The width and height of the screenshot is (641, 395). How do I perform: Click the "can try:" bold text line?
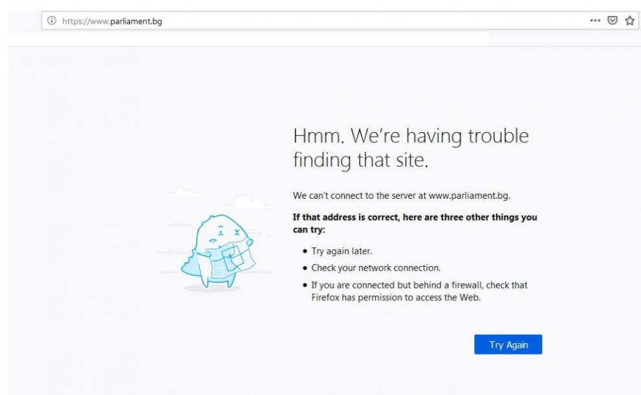point(309,230)
